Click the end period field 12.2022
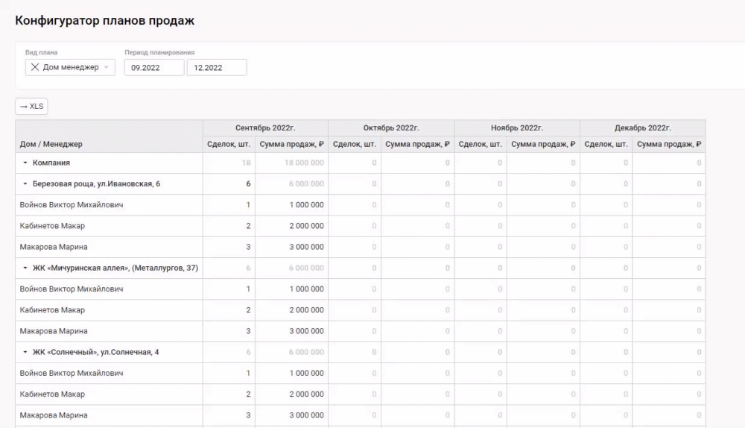Viewport: 745px width, 428px height. (216, 67)
